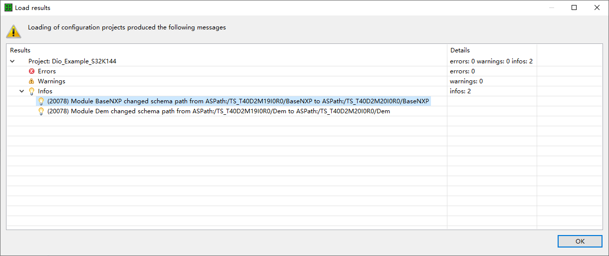The image size is (609, 256).
Task: Close the Load results dialog
Action: [597, 7]
